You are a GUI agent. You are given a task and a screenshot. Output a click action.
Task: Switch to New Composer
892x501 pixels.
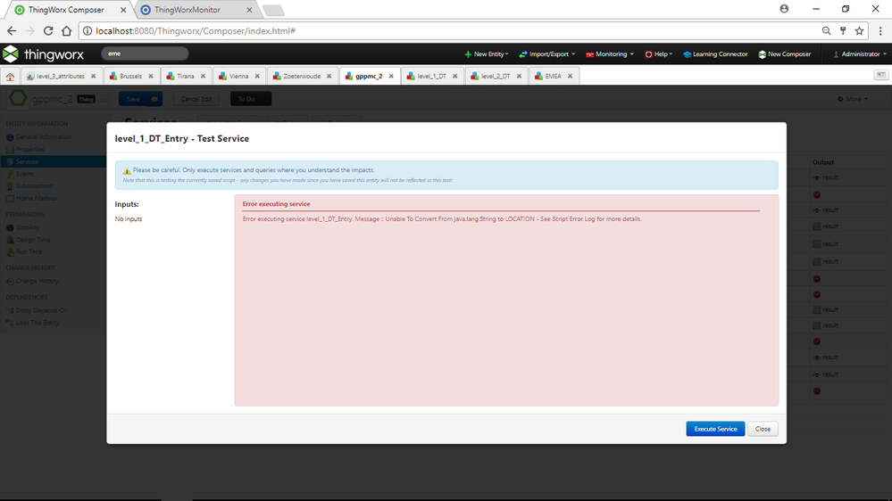click(785, 54)
